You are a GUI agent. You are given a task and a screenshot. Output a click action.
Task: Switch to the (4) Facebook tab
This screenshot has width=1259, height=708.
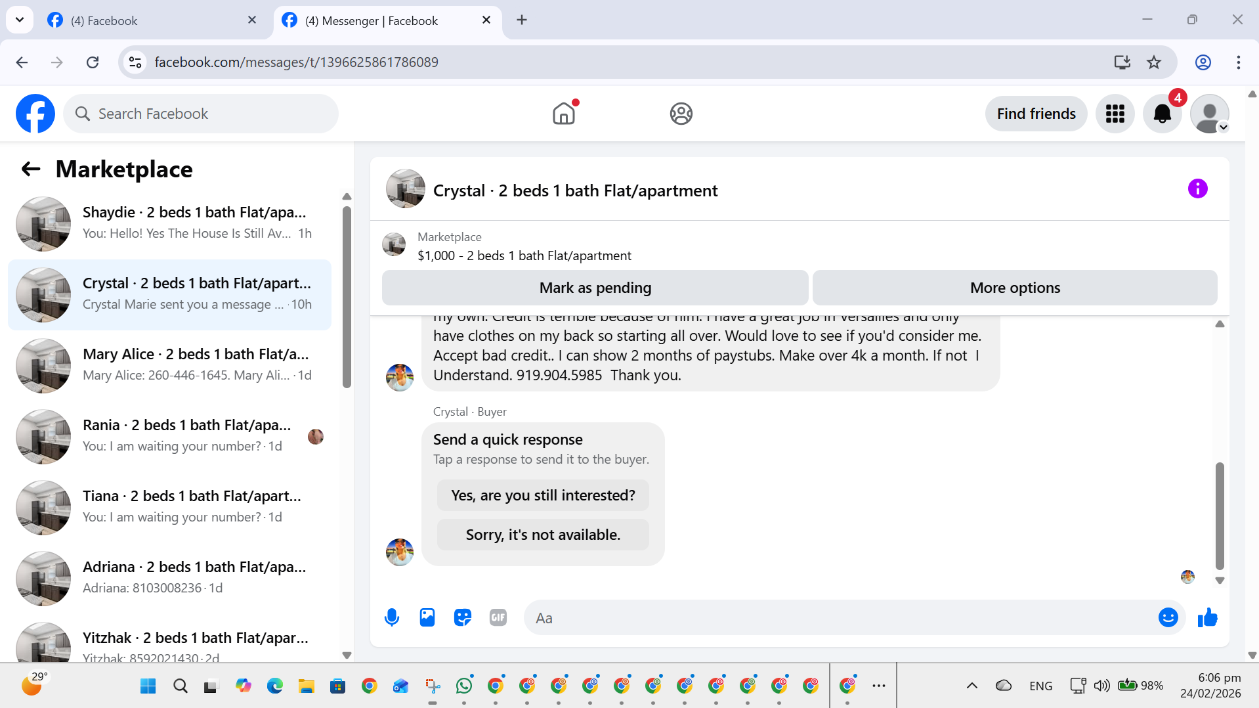[x=151, y=20]
